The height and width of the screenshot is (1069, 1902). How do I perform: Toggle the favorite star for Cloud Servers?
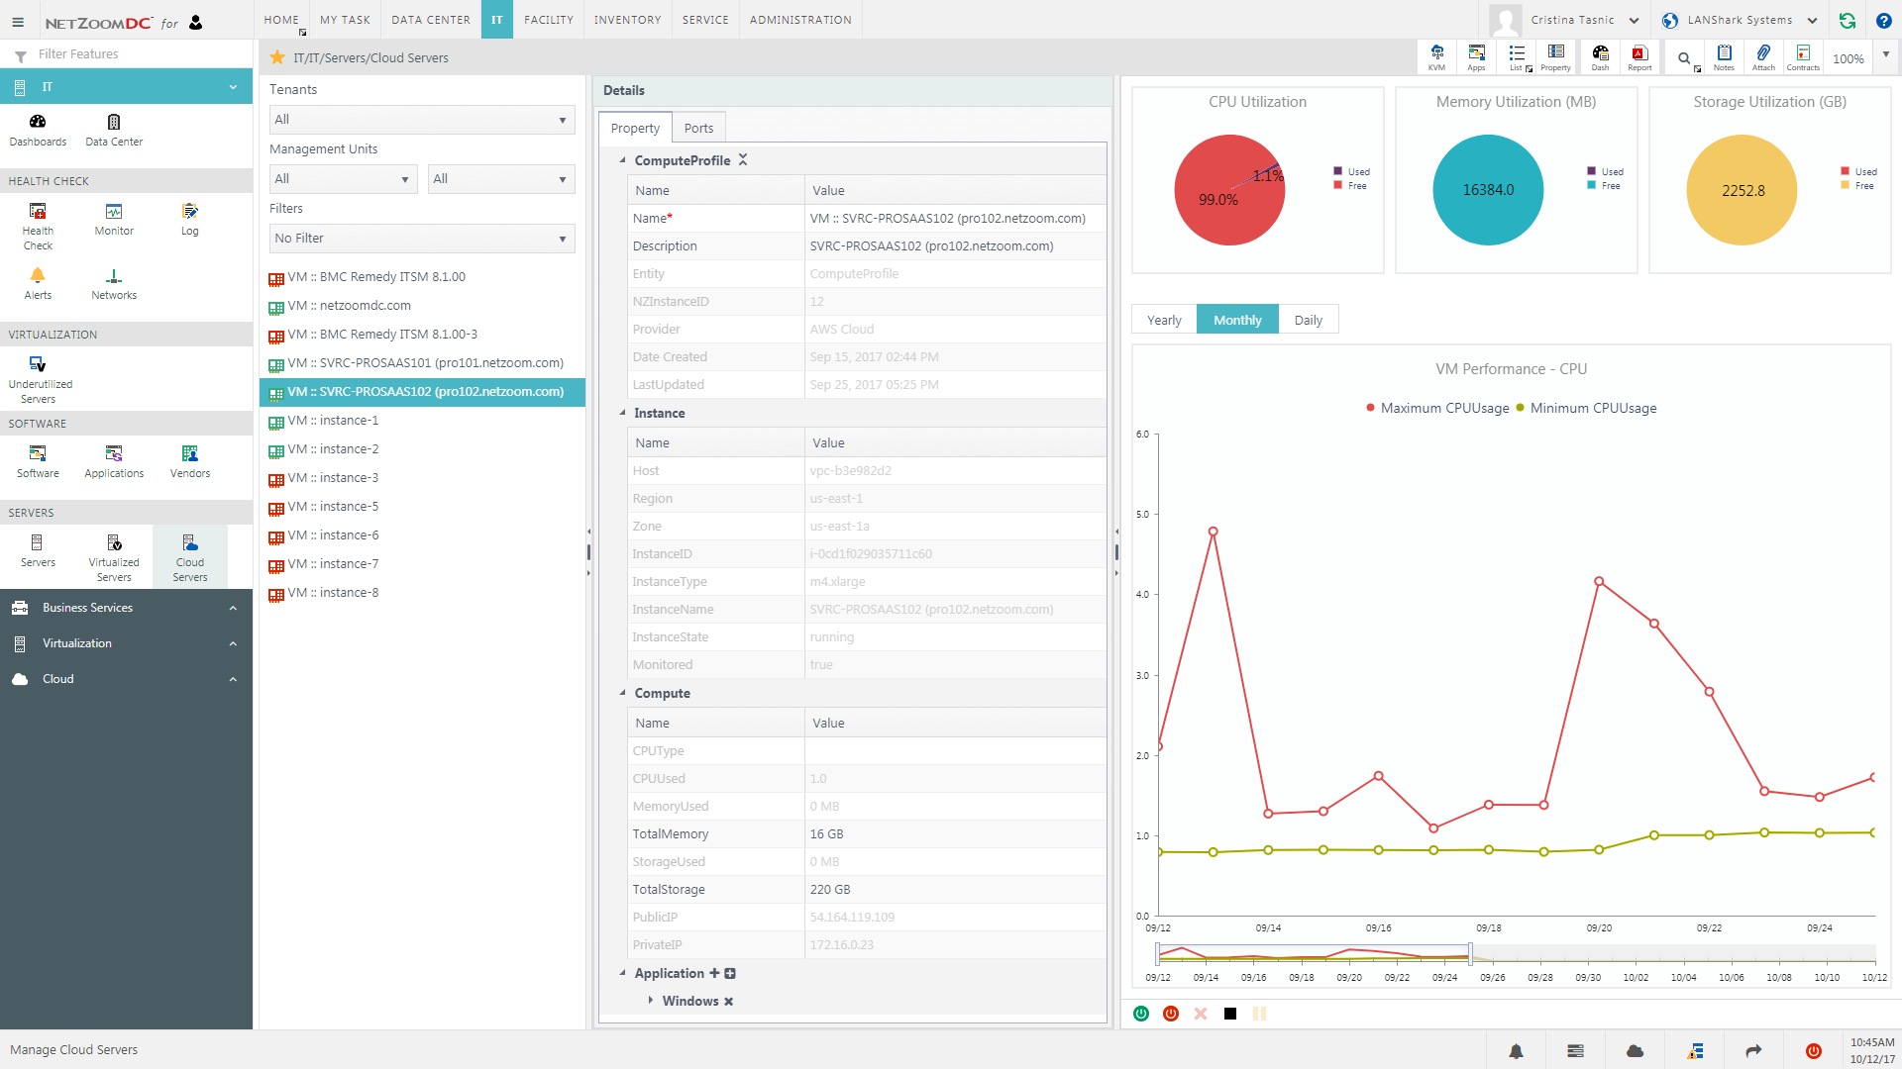tap(277, 57)
